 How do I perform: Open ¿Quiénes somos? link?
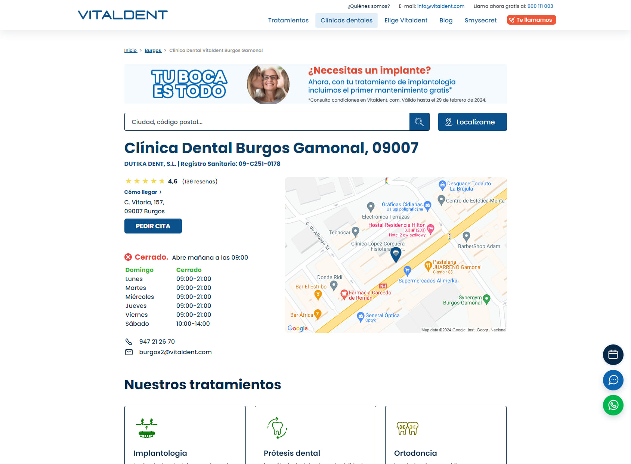point(368,6)
